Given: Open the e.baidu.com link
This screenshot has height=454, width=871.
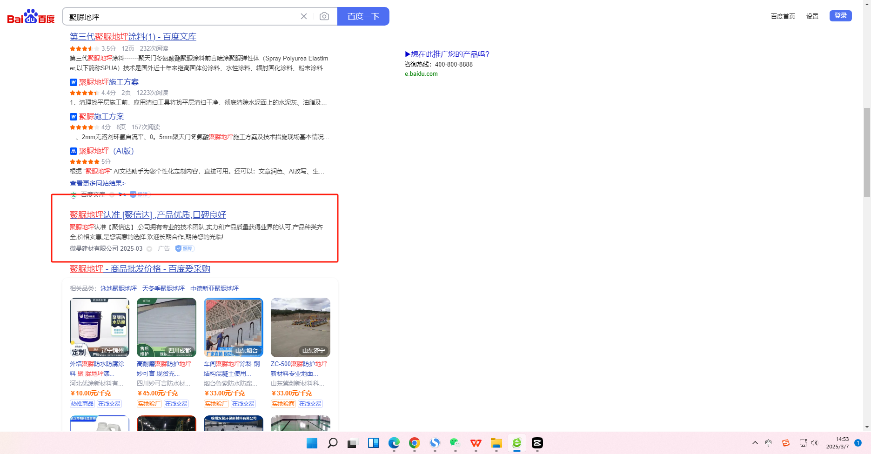Looking at the screenshot, I should pos(421,74).
